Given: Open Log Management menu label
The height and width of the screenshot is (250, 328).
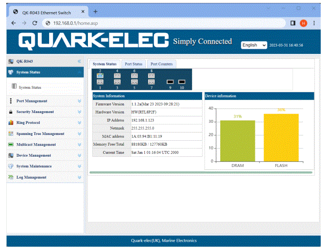Looking at the screenshot, I should (32, 177).
